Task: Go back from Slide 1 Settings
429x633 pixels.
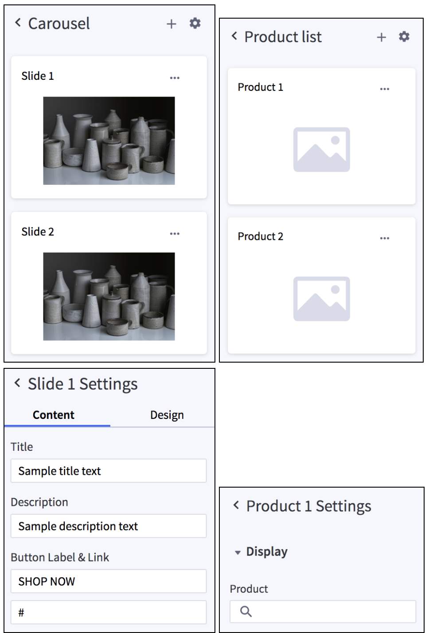Action: point(17,383)
